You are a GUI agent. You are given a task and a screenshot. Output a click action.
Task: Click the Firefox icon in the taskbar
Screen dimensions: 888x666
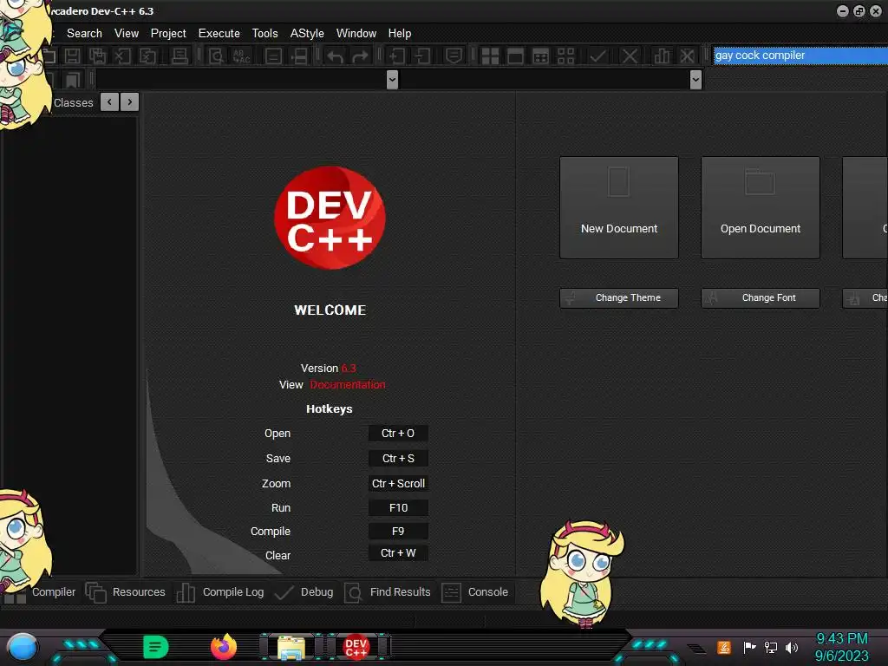(224, 647)
